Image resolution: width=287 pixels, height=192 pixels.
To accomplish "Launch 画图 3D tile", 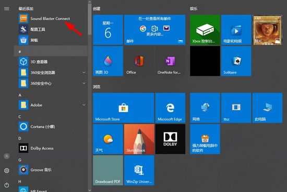I will [108, 61].
